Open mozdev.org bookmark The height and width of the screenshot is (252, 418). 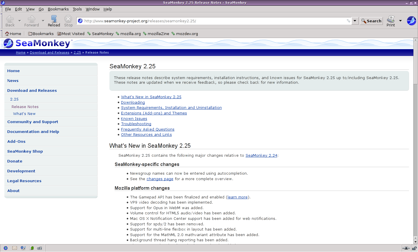tap(185, 34)
